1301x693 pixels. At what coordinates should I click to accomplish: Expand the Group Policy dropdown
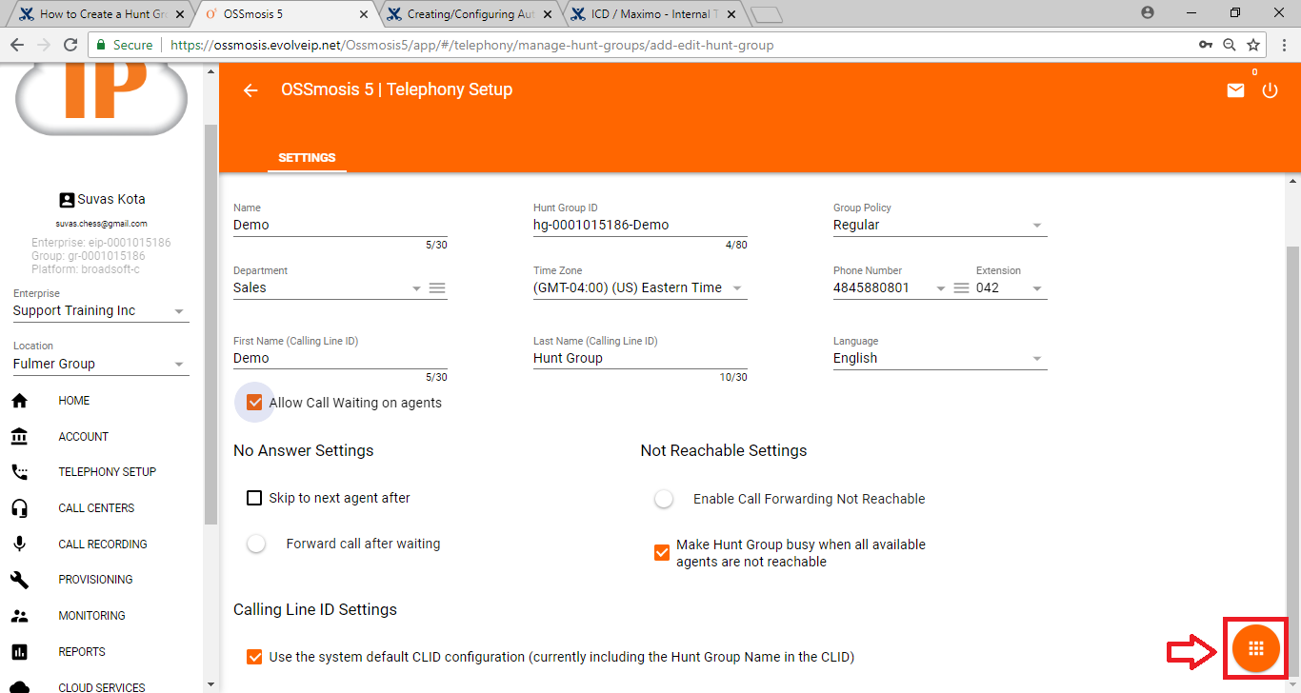click(x=1036, y=226)
